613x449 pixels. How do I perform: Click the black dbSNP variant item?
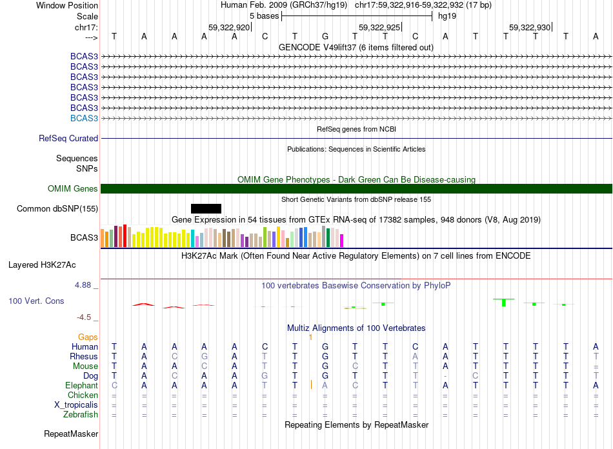click(206, 208)
